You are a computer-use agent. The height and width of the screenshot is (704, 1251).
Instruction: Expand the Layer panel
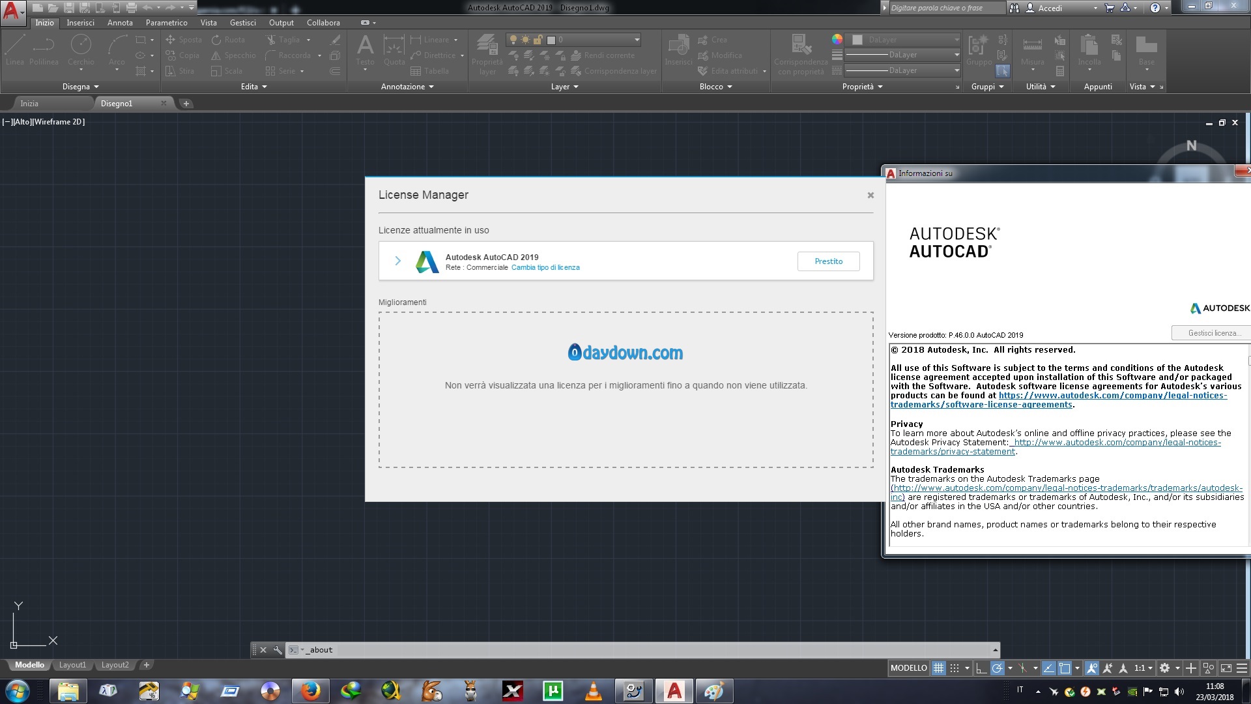pyautogui.click(x=564, y=87)
